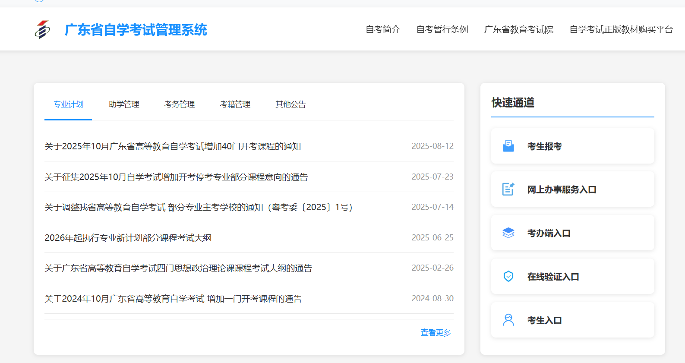Switch to the 助学管理 tab
Screen dimensions: 685x363
tap(124, 104)
